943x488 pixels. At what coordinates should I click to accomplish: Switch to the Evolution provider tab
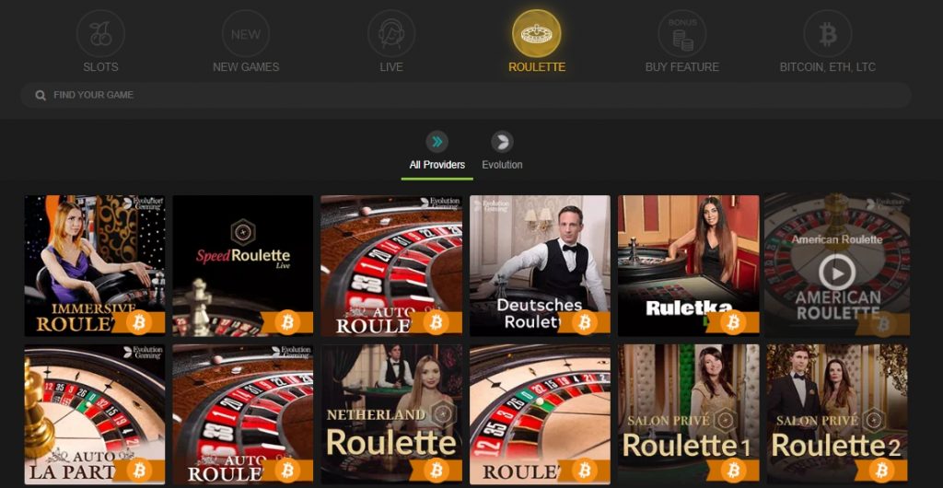[x=502, y=165]
